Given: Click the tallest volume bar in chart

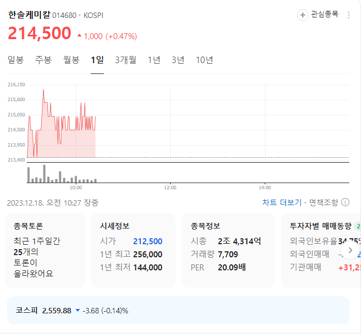Looking at the screenshot, I should [x=45, y=174].
